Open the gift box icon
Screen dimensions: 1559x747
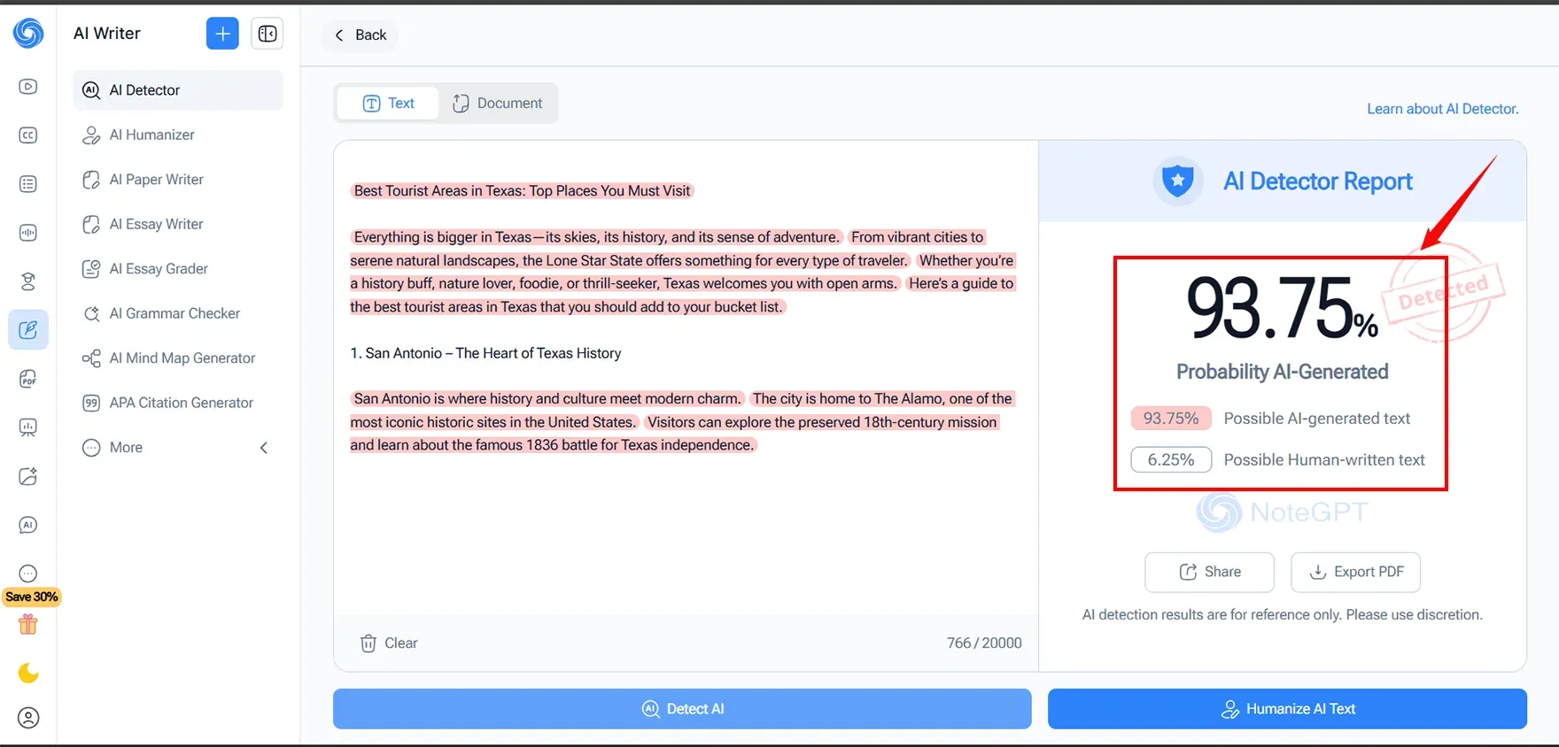click(x=28, y=625)
